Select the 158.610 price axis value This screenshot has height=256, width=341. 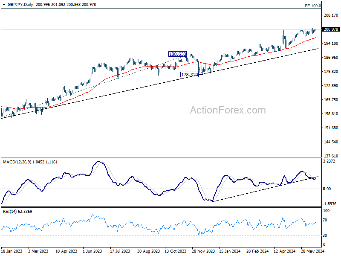click(x=331, y=114)
